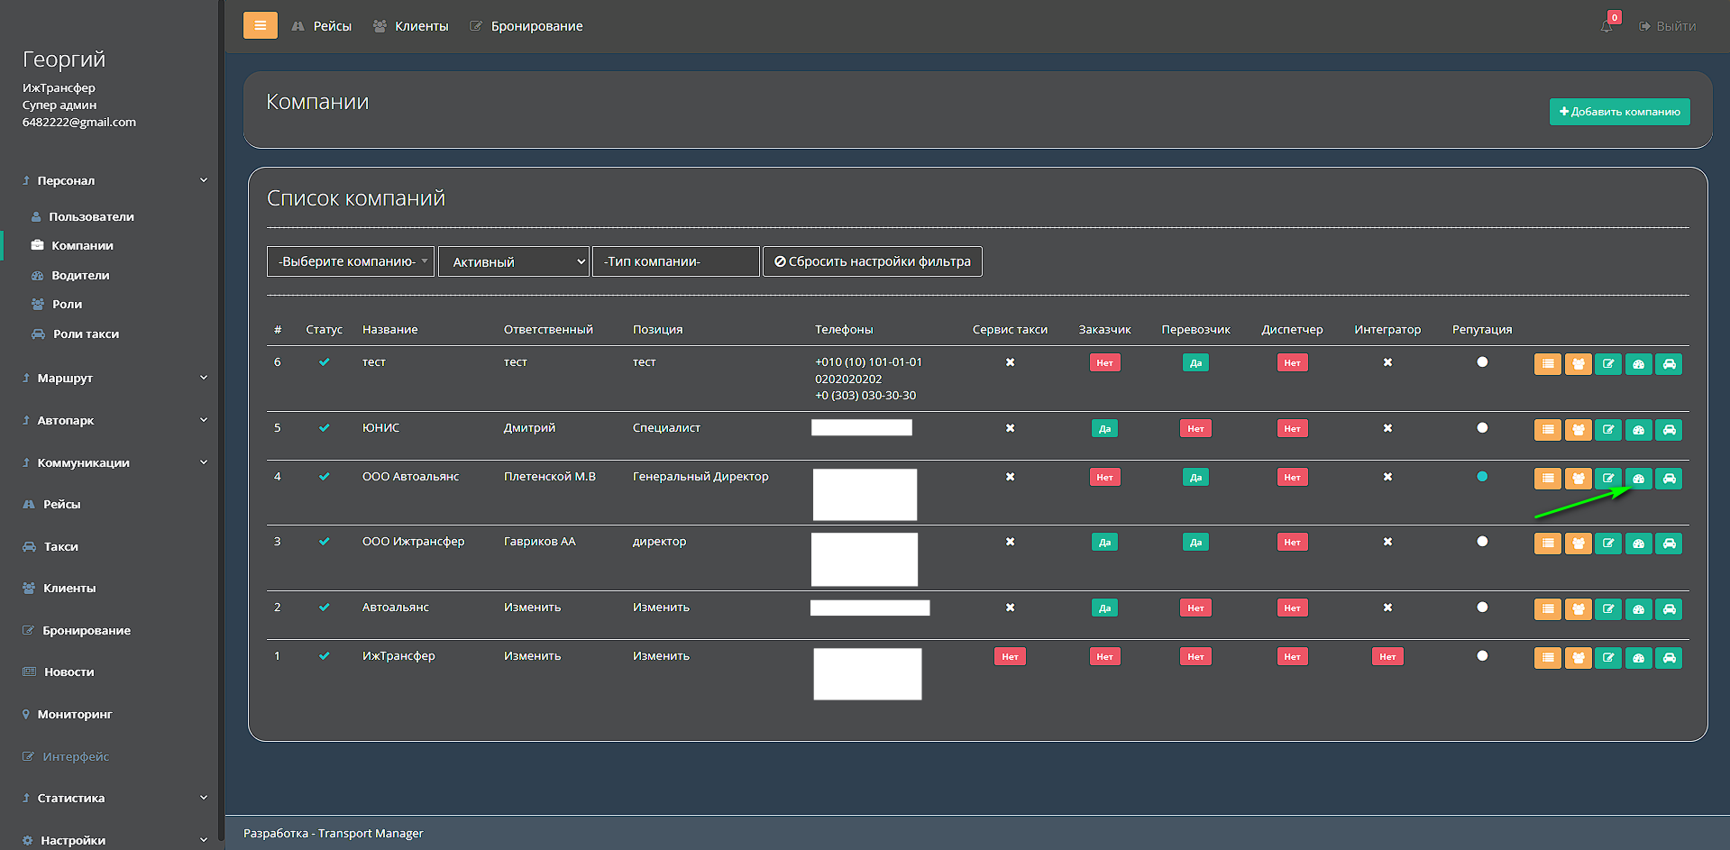Toggle Интегратор 'Нет' badge for ИжТрансфер
This screenshot has height=850, width=1730.
point(1387,657)
